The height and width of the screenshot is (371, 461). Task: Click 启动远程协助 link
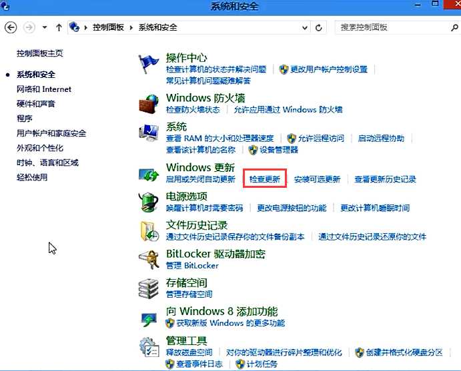pos(381,139)
